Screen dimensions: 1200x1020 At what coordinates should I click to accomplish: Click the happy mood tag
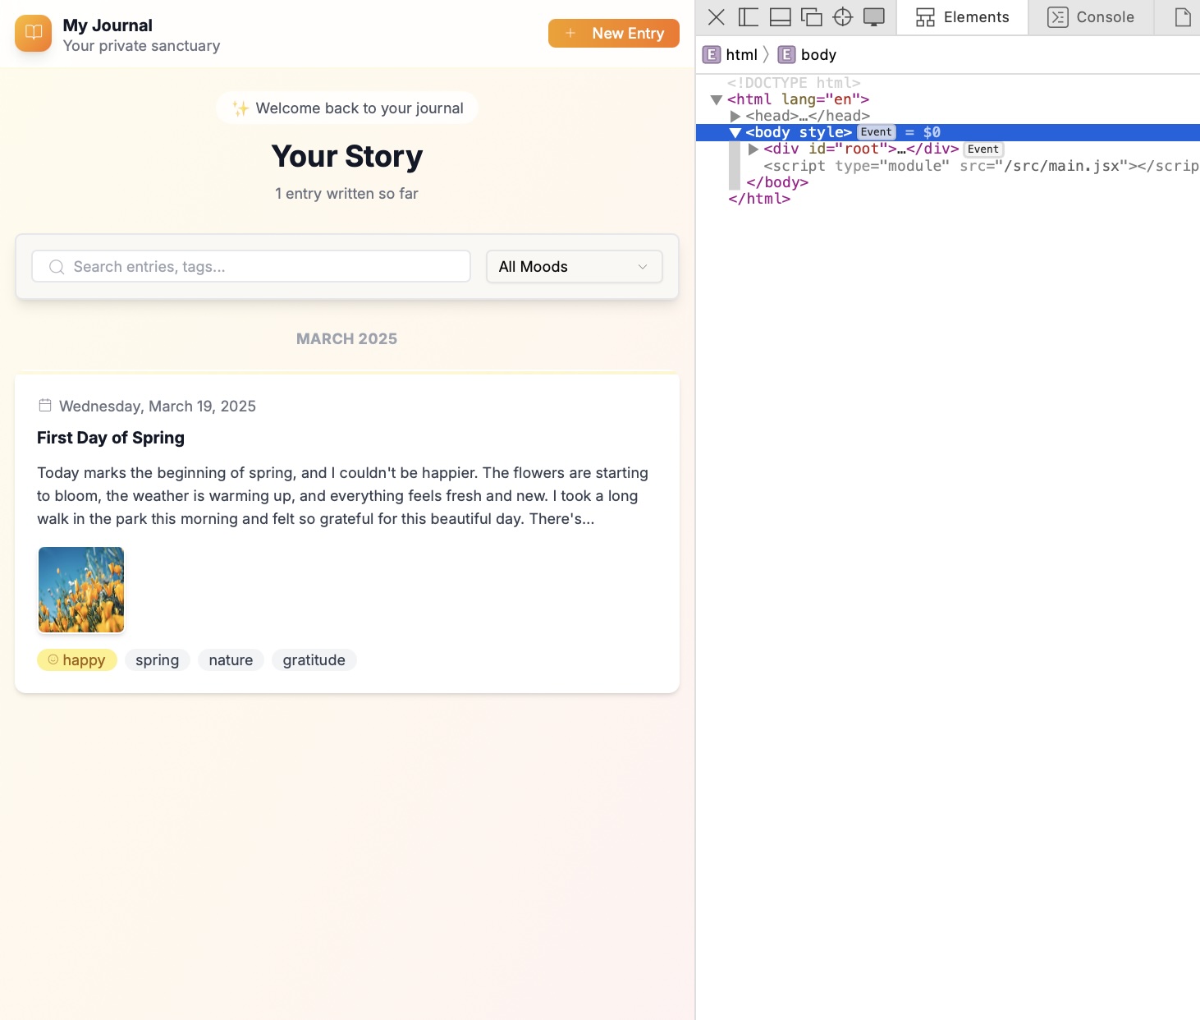[77, 660]
